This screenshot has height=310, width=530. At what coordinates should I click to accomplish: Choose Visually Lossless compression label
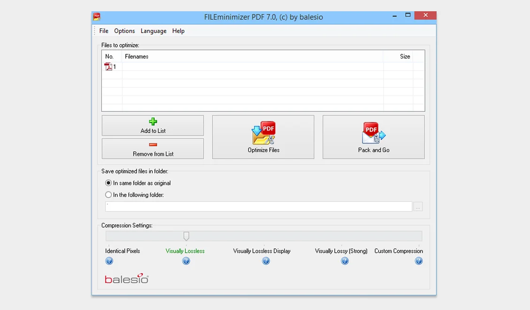[185, 251]
